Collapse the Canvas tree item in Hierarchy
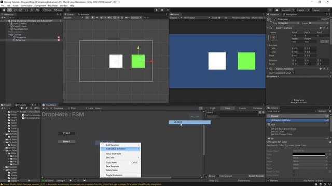Screen dimensions: 332x186 click(x=9, y=35)
